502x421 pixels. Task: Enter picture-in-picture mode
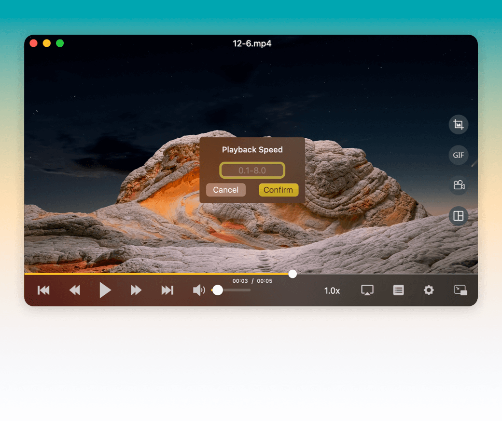tap(460, 290)
